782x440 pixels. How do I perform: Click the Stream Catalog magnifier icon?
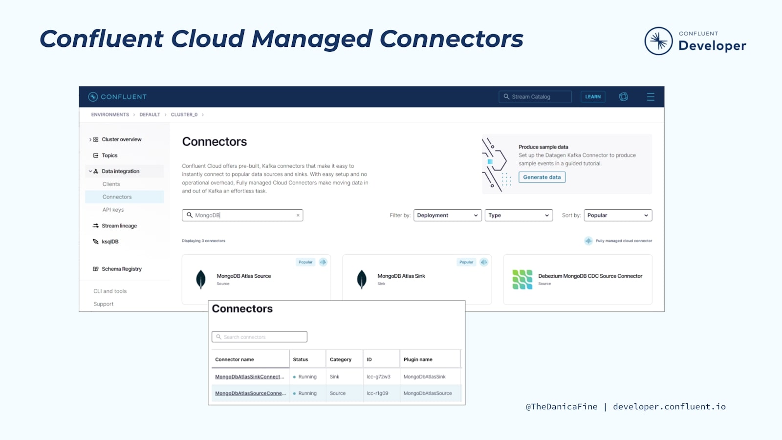[507, 97]
